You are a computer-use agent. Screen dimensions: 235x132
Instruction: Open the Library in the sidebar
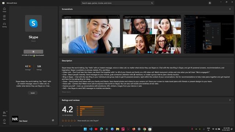[4, 114]
